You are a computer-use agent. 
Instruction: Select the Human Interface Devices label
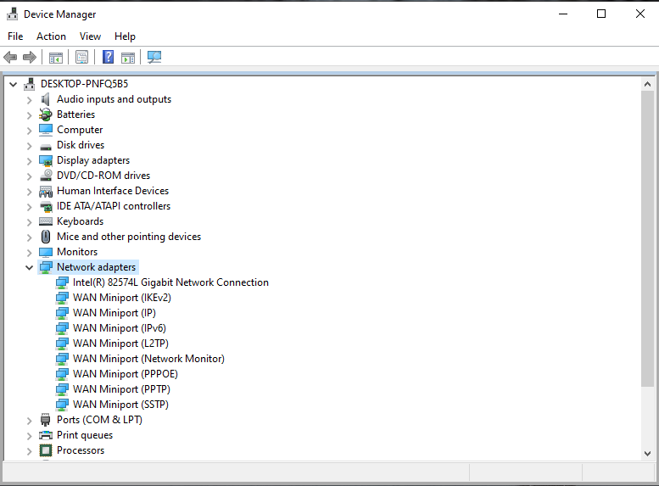click(113, 191)
